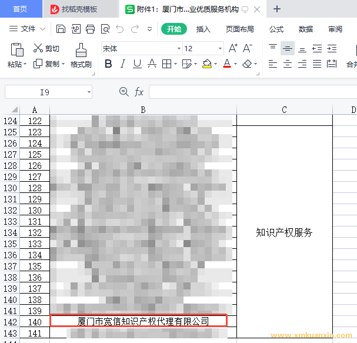This screenshot has width=357, height=343.
Task: Apply the yellow fill color
Action: tap(206, 64)
